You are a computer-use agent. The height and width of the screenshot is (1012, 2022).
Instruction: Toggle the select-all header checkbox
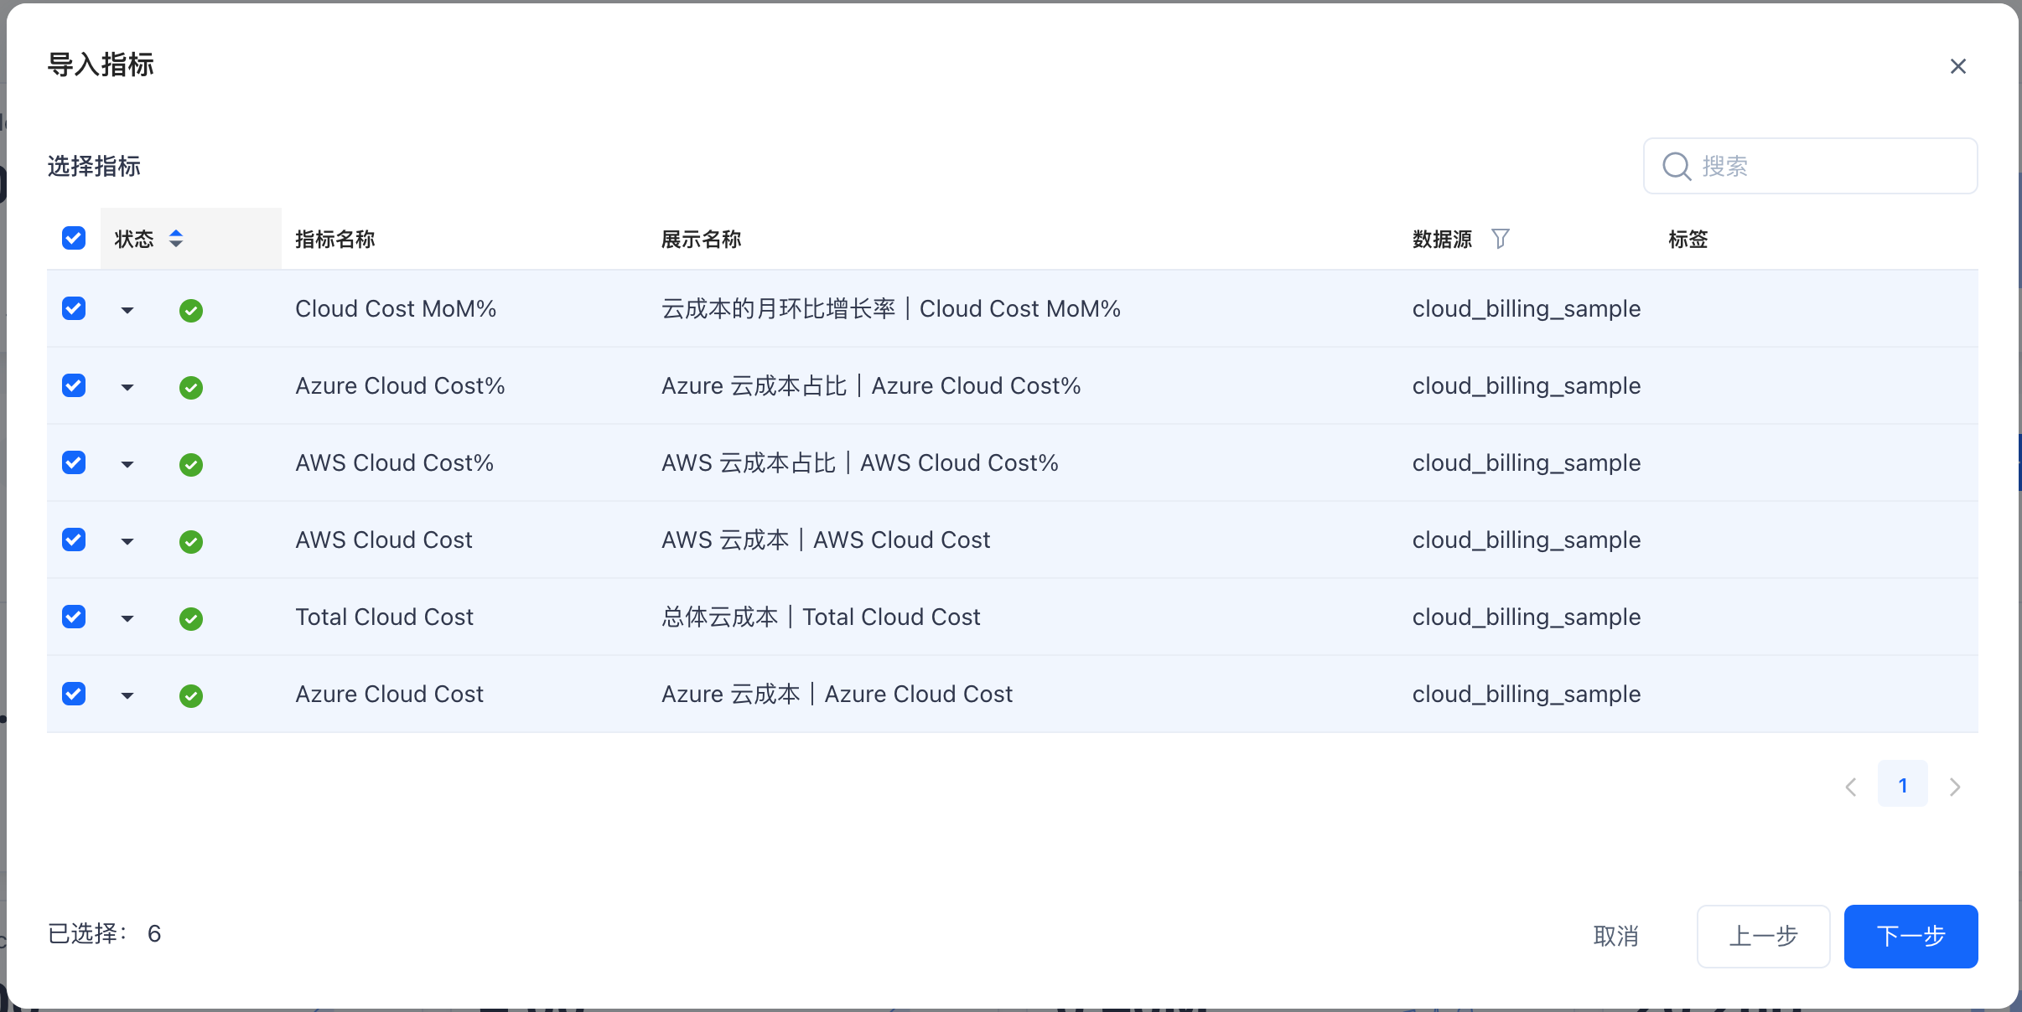[74, 238]
